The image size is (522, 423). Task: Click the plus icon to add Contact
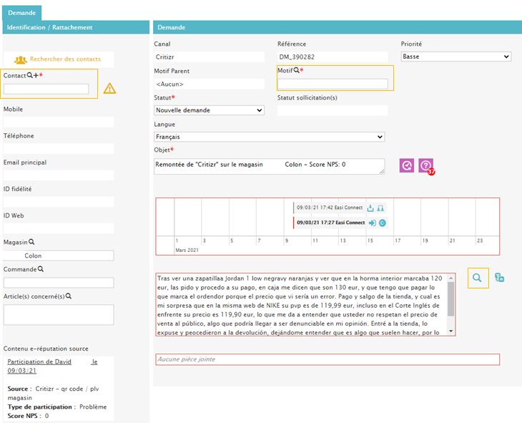point(36,76)
